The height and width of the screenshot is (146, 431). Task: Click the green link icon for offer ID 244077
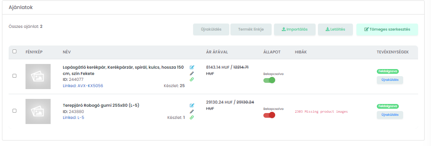[192, 79]
